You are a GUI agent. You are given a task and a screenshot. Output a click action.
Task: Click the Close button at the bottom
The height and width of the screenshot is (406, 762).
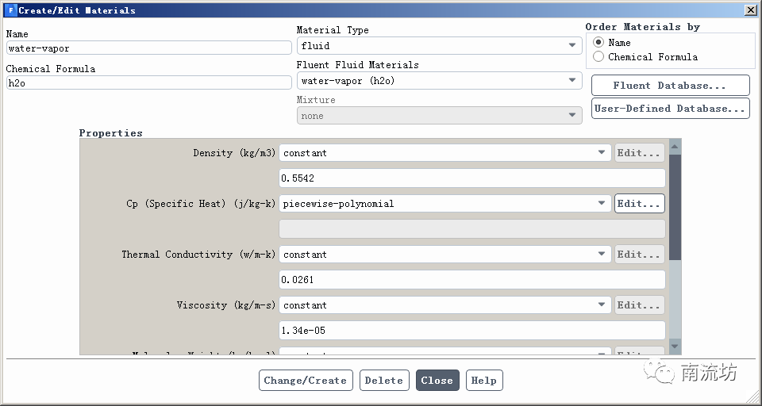coord(437,381)
